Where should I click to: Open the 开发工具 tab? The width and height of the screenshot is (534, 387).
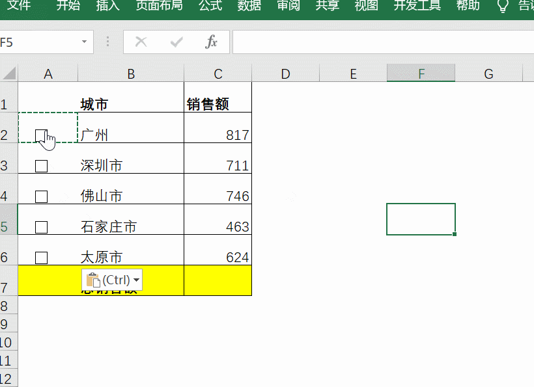[417, 5]
